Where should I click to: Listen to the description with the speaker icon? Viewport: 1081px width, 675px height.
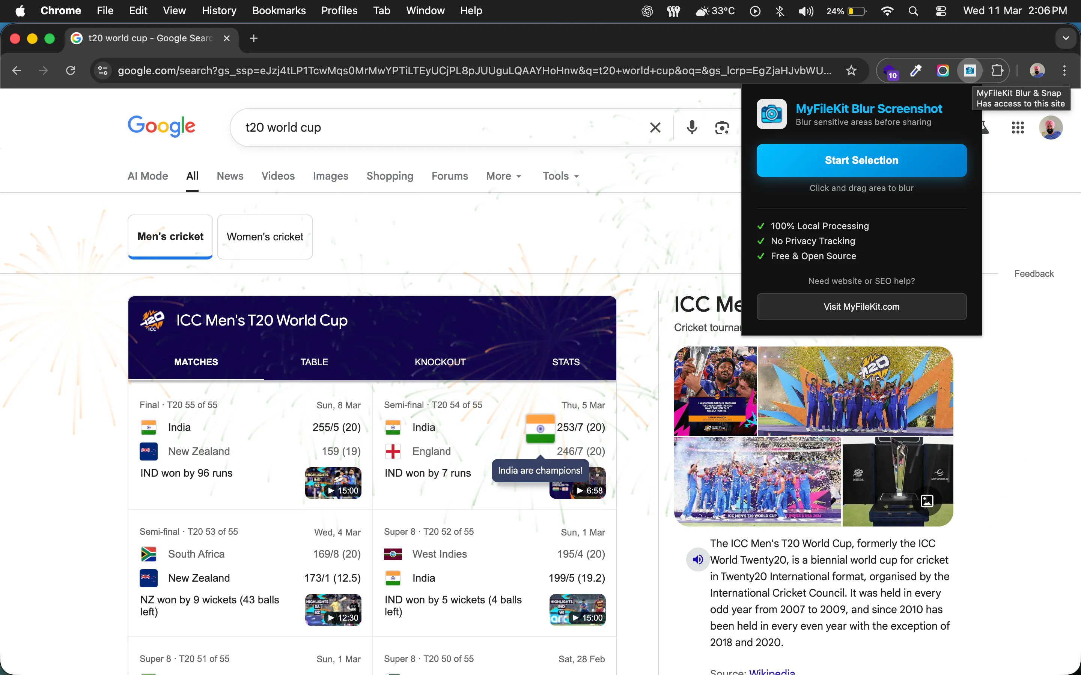tap(698, 559)
